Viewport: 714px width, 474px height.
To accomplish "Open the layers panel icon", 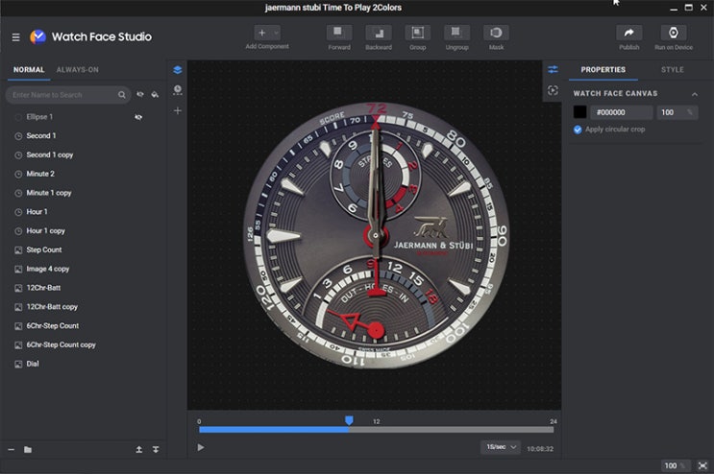I will pos(178,69).
